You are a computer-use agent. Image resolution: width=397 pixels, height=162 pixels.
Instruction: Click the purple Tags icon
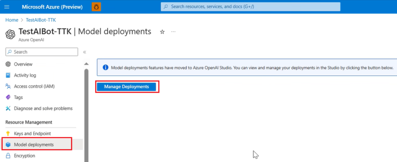coord(8,98)
